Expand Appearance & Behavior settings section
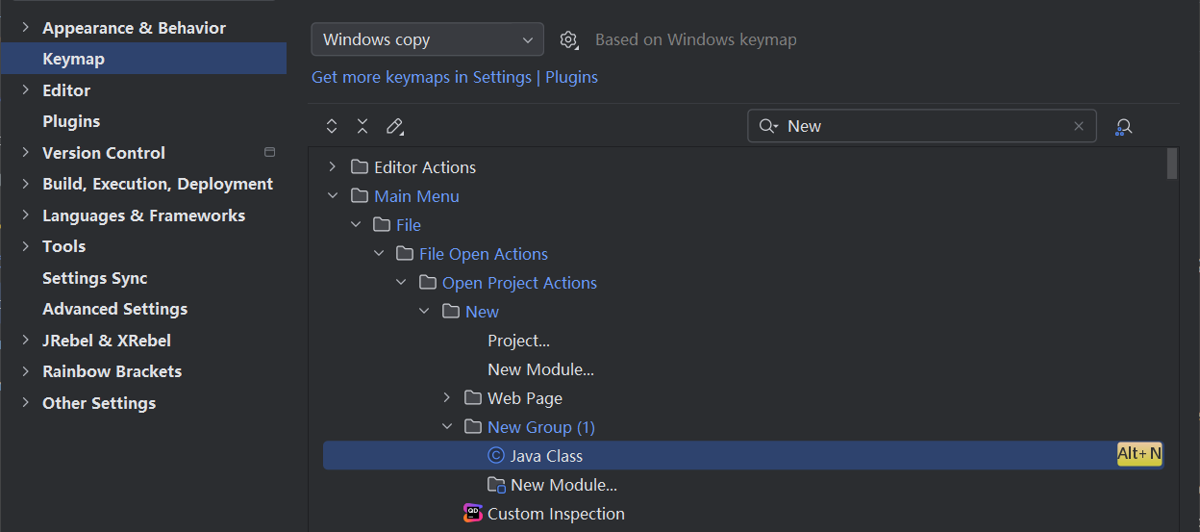1200x532 pixels. (x=25, y=28)
